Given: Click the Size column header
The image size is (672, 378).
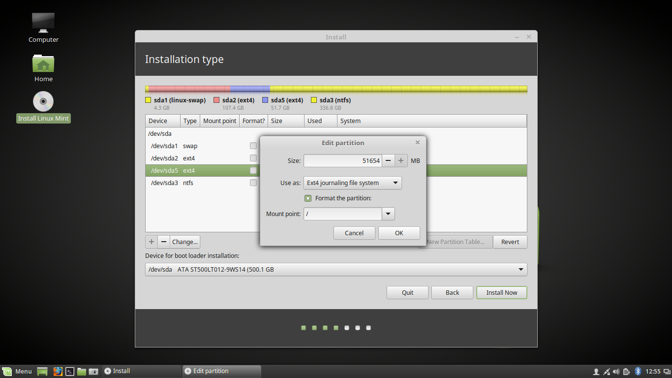Looking at the screenshot, I should tap(286, 121).
